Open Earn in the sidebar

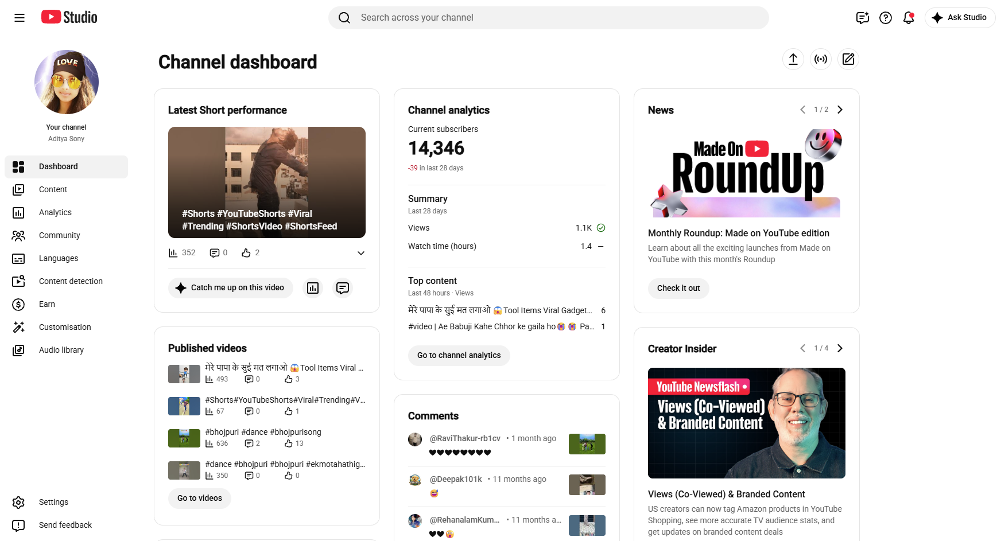(67, 305)
